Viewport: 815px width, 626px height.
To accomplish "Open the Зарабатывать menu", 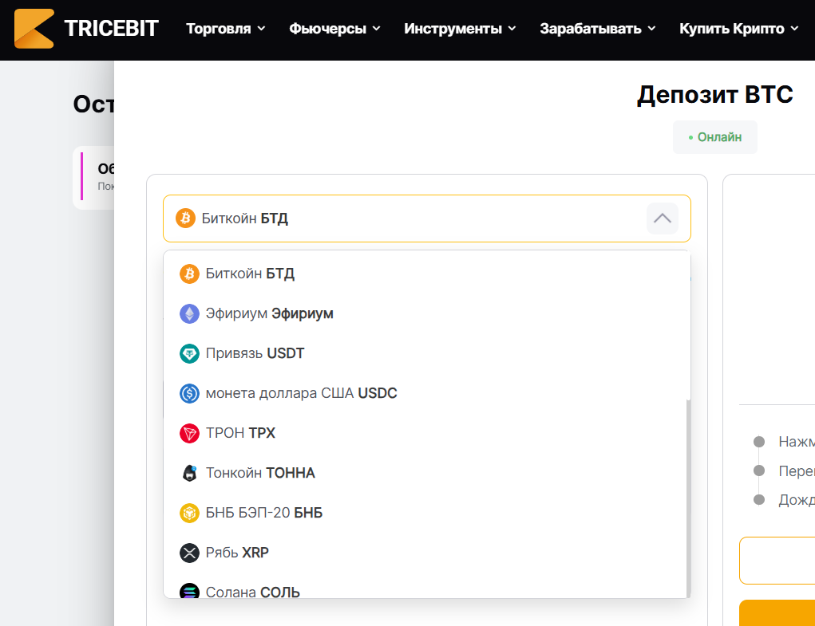I will click(x=598, y=29).
